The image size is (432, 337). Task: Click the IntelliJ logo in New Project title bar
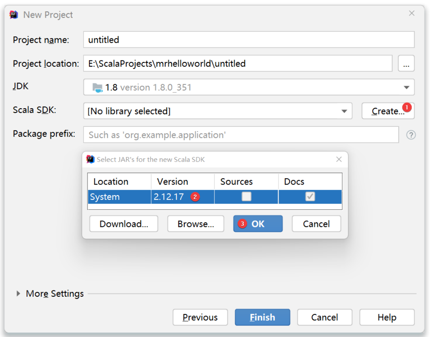pos(14,15)
